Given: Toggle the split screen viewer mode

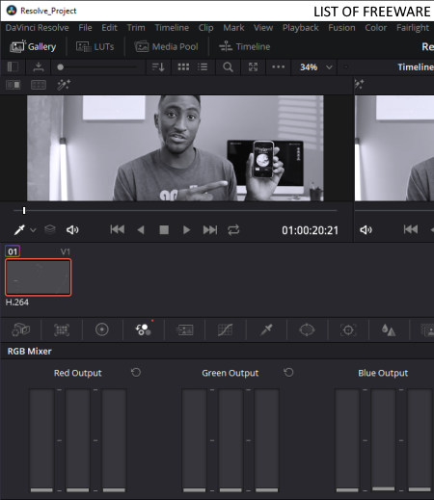Looking at the screenshot, I should point(39,85).
